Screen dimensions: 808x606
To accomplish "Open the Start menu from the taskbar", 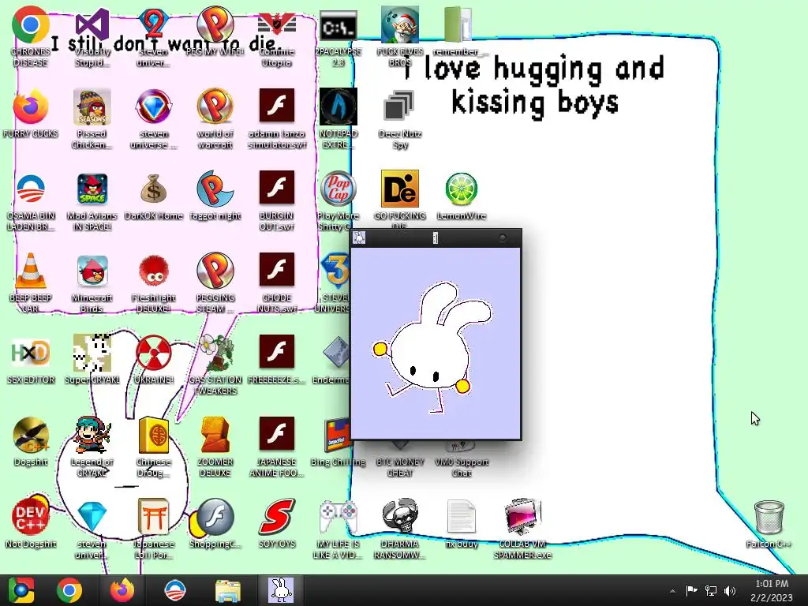I will coord(21,590).
